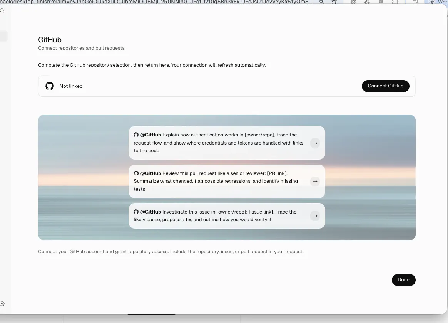The image size is (448, 323).
Task: Click the zoom magnifier in the address bar
Action: tap(321, 2)
